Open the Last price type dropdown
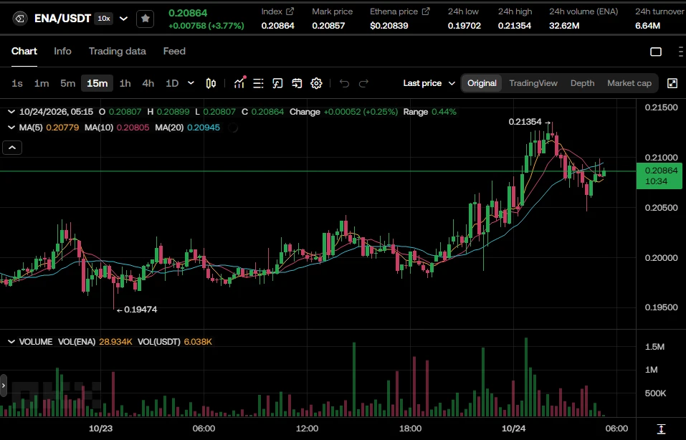This screenshot has height=440, width=686. (x=429, y=83)
